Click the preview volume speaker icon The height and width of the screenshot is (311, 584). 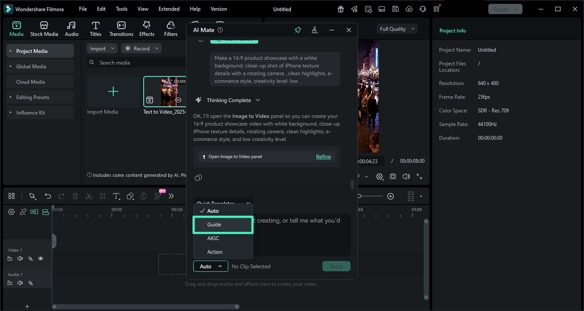pyautogui.click(x=406, y=177)
